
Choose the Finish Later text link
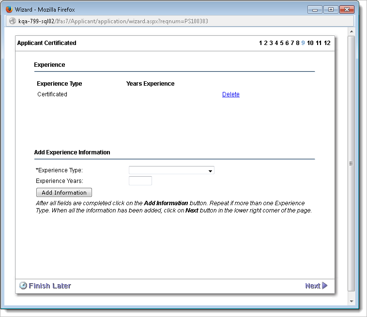click(50, 286)
